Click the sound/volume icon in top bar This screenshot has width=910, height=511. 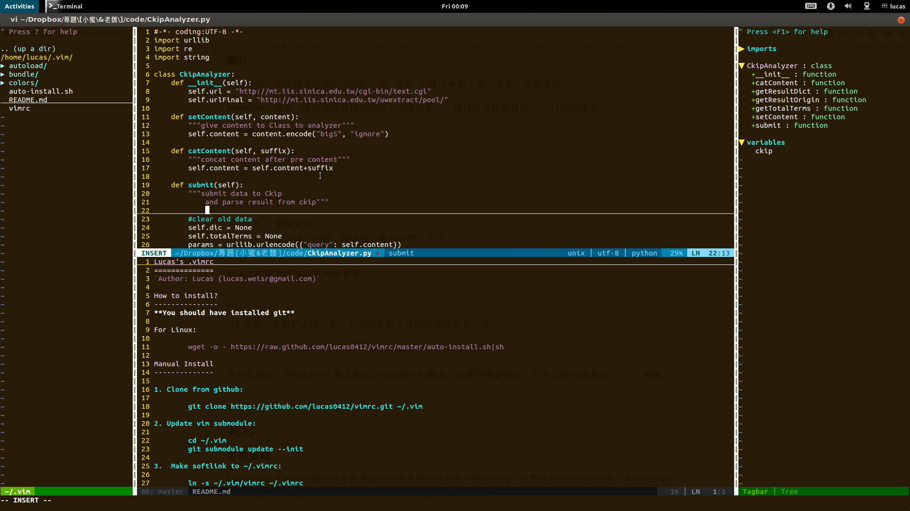(849, 6)
